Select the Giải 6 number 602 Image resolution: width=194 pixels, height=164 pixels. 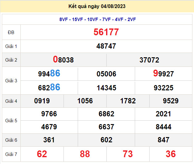pyautogui.click(x=106, y=140)
